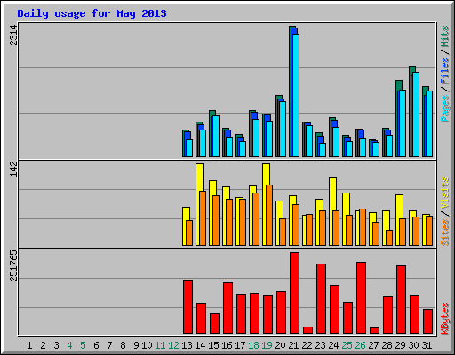Image resolution: width=455 pixels, height=355 pixels.
Task: Click day label 26 on x-axis
Action: [360, 345]
